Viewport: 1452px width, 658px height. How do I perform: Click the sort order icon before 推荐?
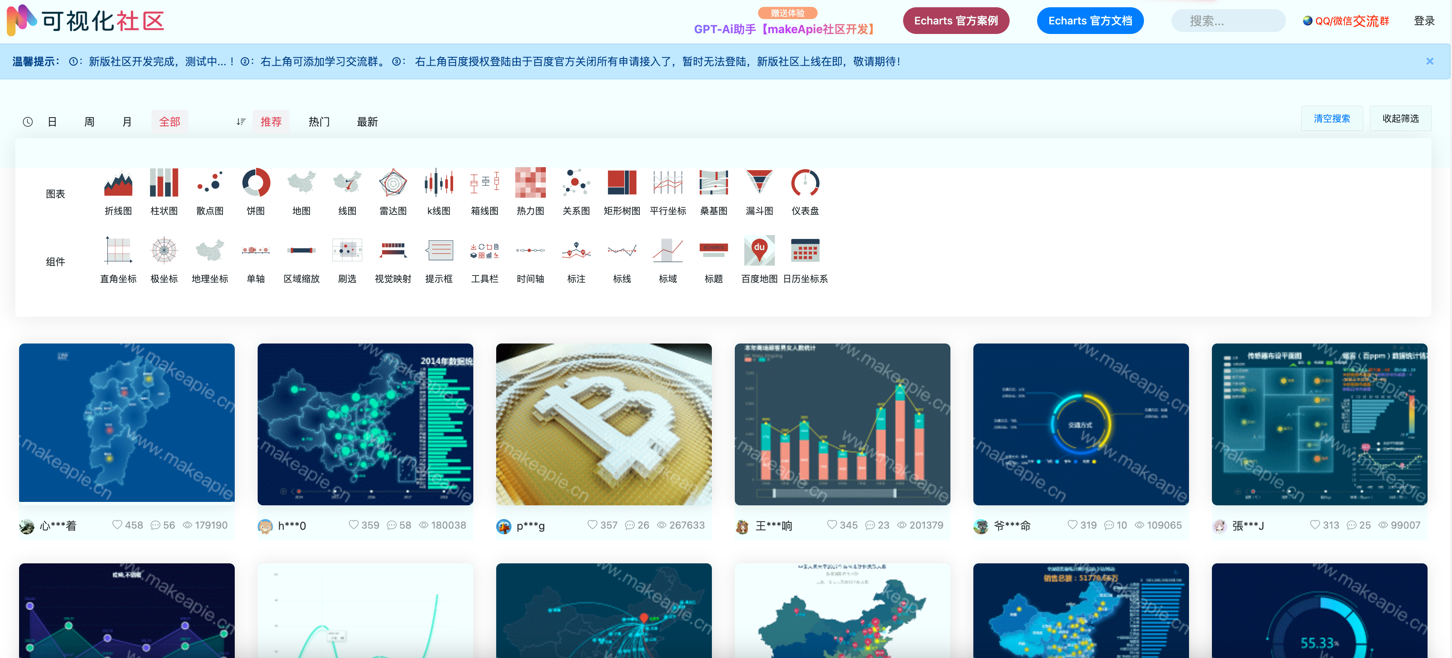[241, 122]
